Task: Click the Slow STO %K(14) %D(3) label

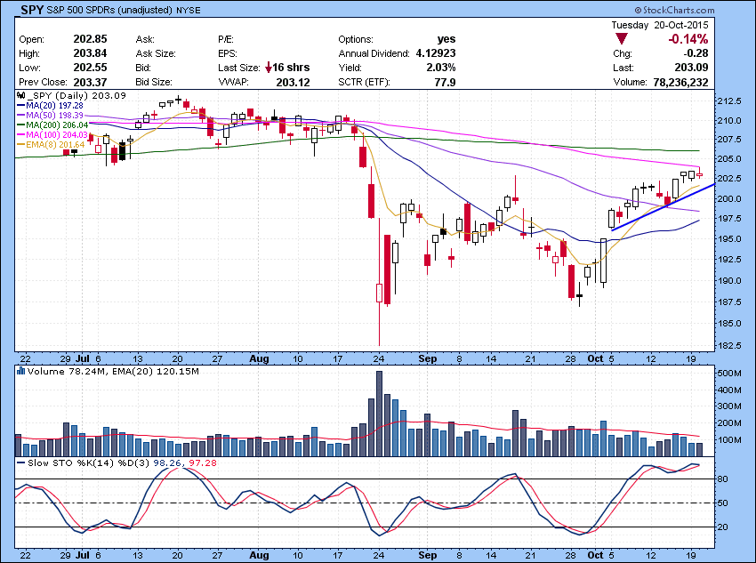Action: [x=89, y=462]
